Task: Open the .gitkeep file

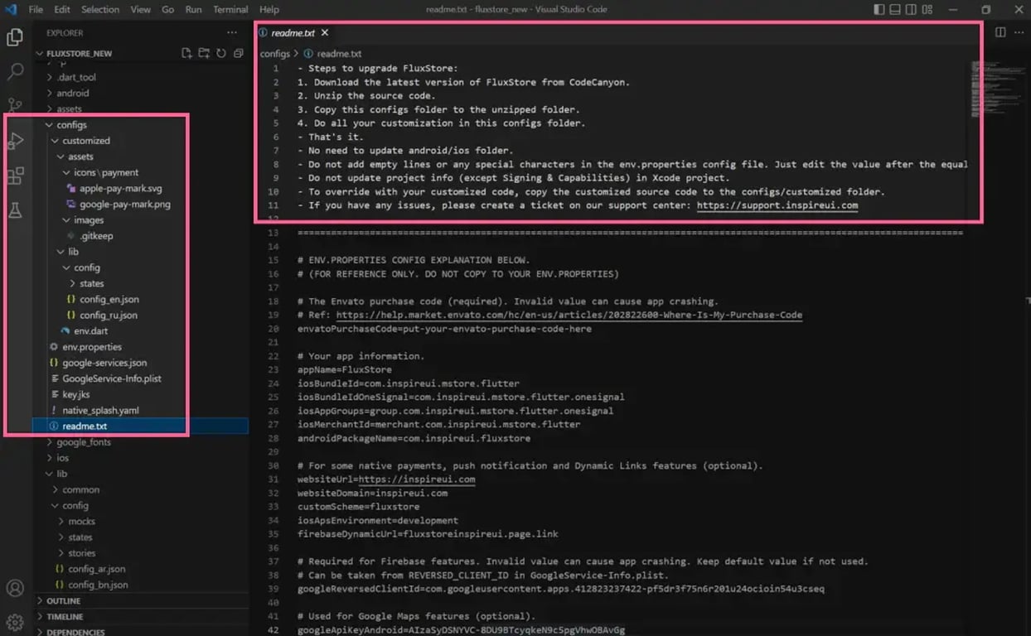Action: [96, 236]
